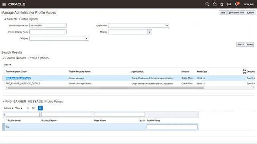
Task: Open the Module dropdown arrow
Action: click(149, 32)
